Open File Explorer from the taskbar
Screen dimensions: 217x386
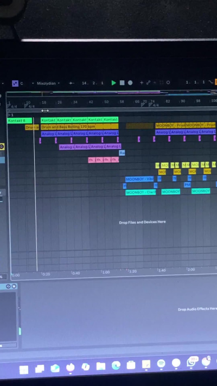(x=100, y=366)
